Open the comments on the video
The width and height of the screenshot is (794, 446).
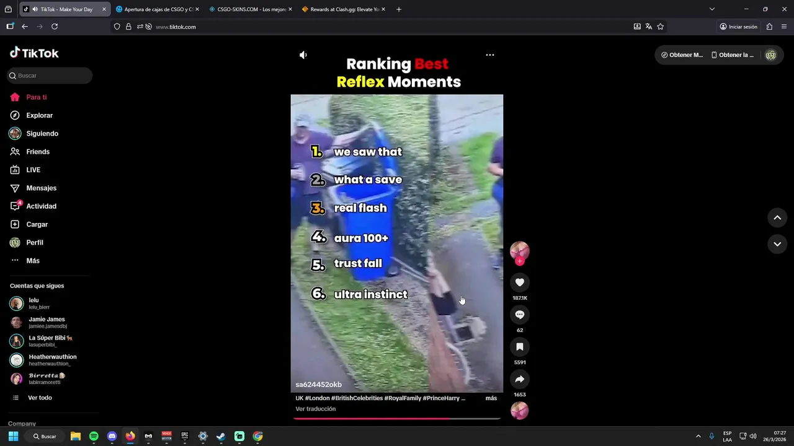click(520, 315)
